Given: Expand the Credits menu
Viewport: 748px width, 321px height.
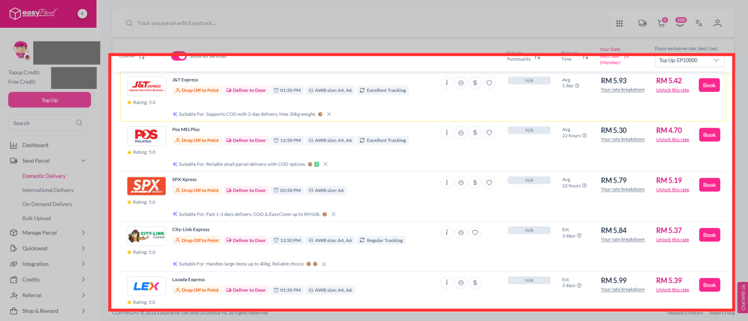Looking at the screenshot, I should 83,280.
